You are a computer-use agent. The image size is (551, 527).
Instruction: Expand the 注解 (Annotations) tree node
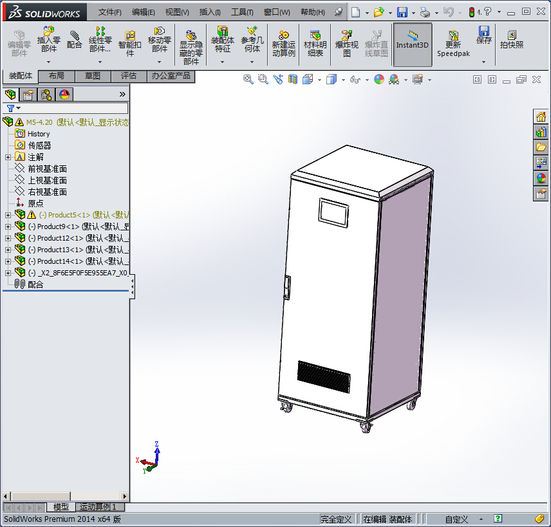[x=8, y=157]
